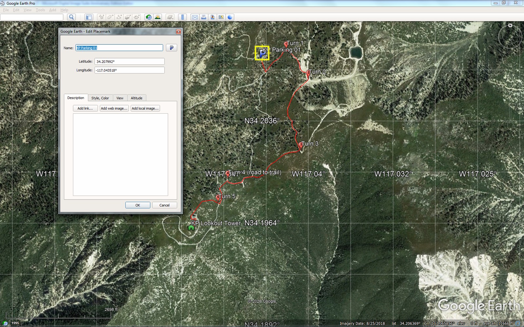
Task: Change the placemark icon via P button
Action: point(171,48)
